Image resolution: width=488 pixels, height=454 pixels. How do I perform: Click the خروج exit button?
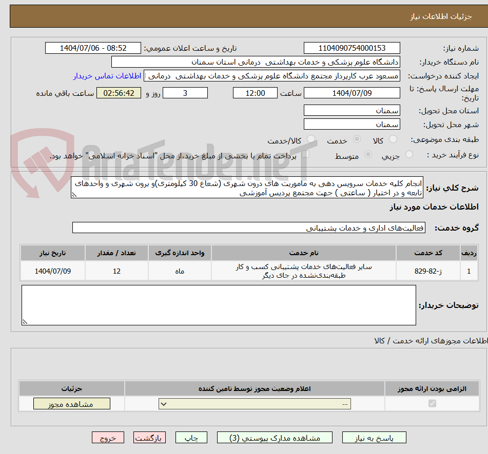click(108, 437)
